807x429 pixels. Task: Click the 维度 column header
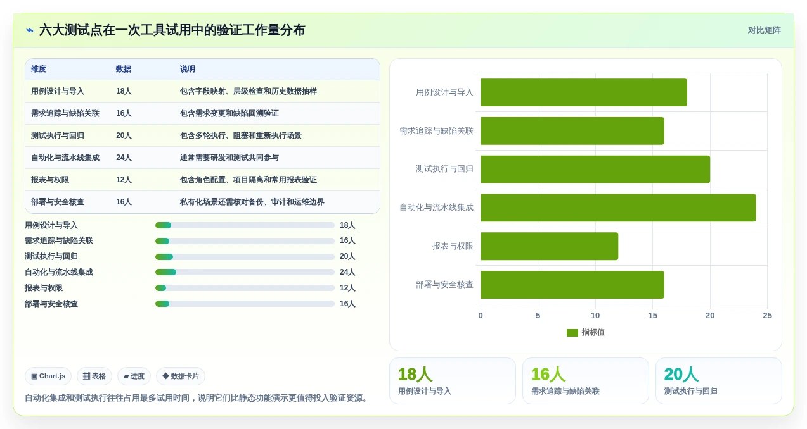click(x=39, y=70)
